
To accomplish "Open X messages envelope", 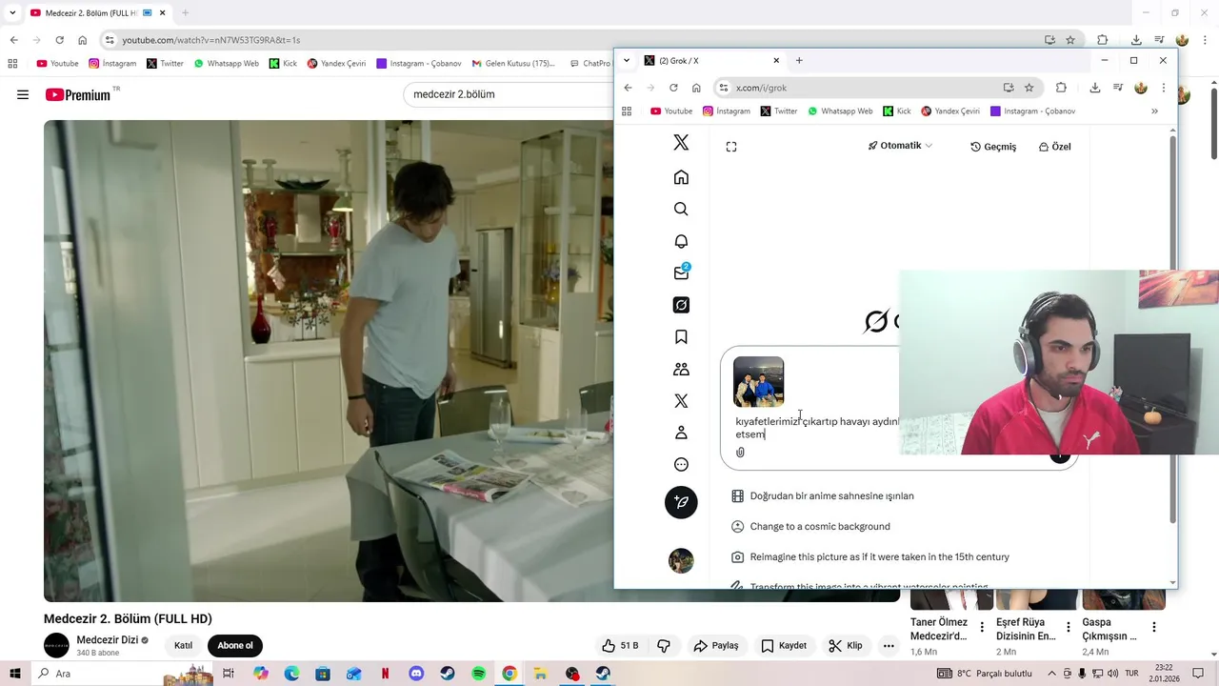I will (x=681, y=272).
